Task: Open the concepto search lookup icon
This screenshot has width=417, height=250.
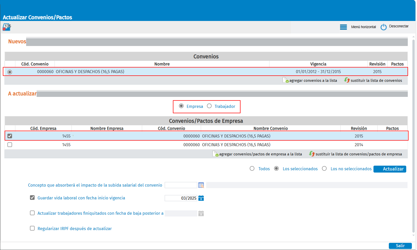Action: (201, 185)
